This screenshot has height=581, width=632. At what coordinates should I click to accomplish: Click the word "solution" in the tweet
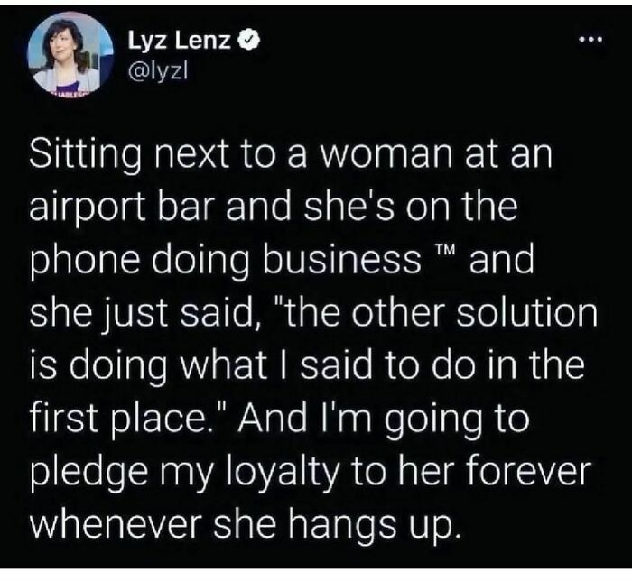click(526, 312)
